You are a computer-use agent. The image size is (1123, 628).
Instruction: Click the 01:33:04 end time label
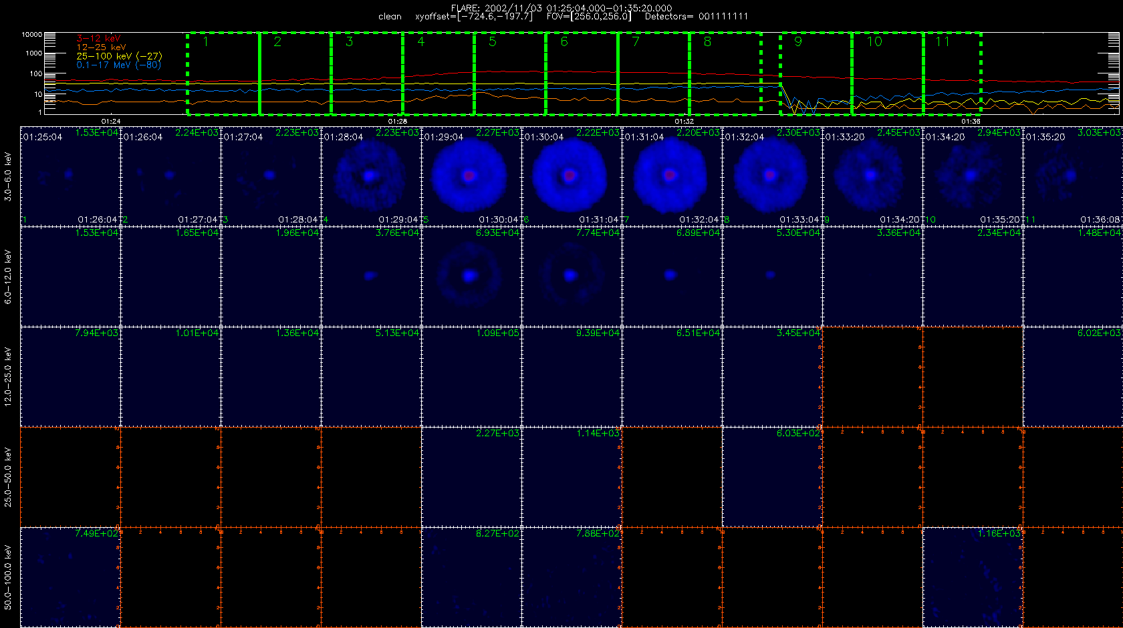click(x=799, y=219)
